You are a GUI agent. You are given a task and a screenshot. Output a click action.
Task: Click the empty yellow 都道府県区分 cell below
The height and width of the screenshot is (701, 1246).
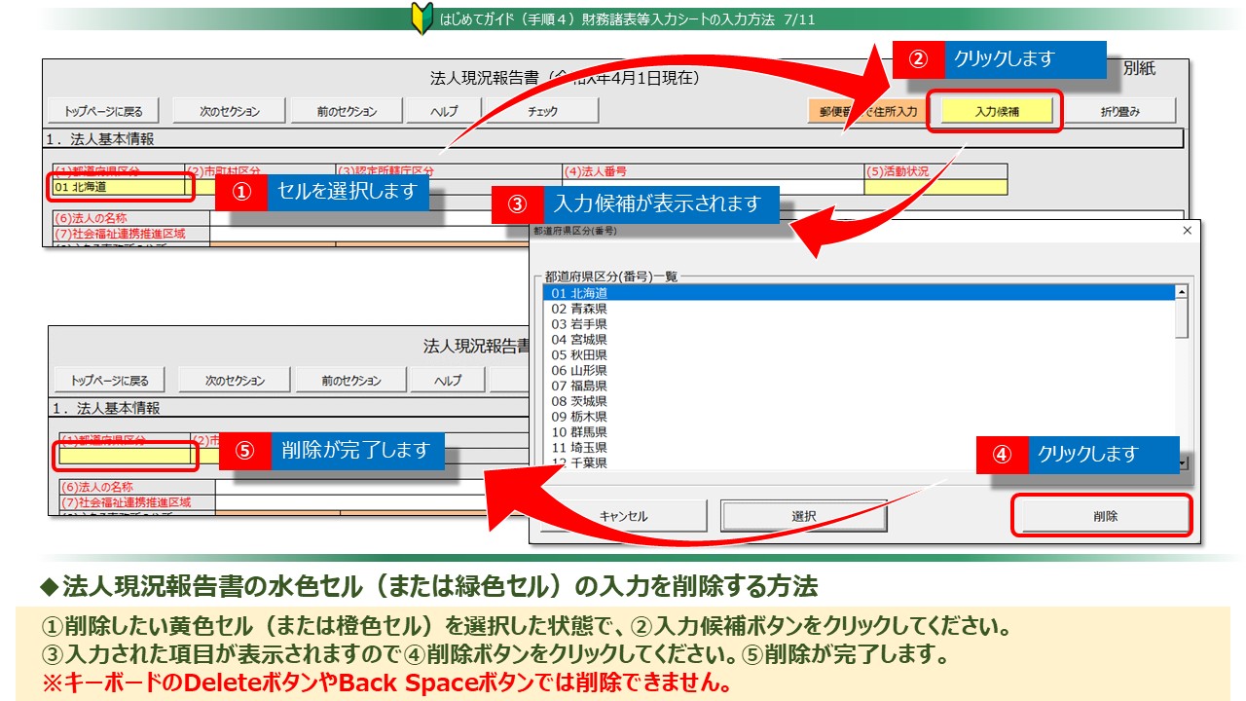pyautogui.click(x=125, y=456)
